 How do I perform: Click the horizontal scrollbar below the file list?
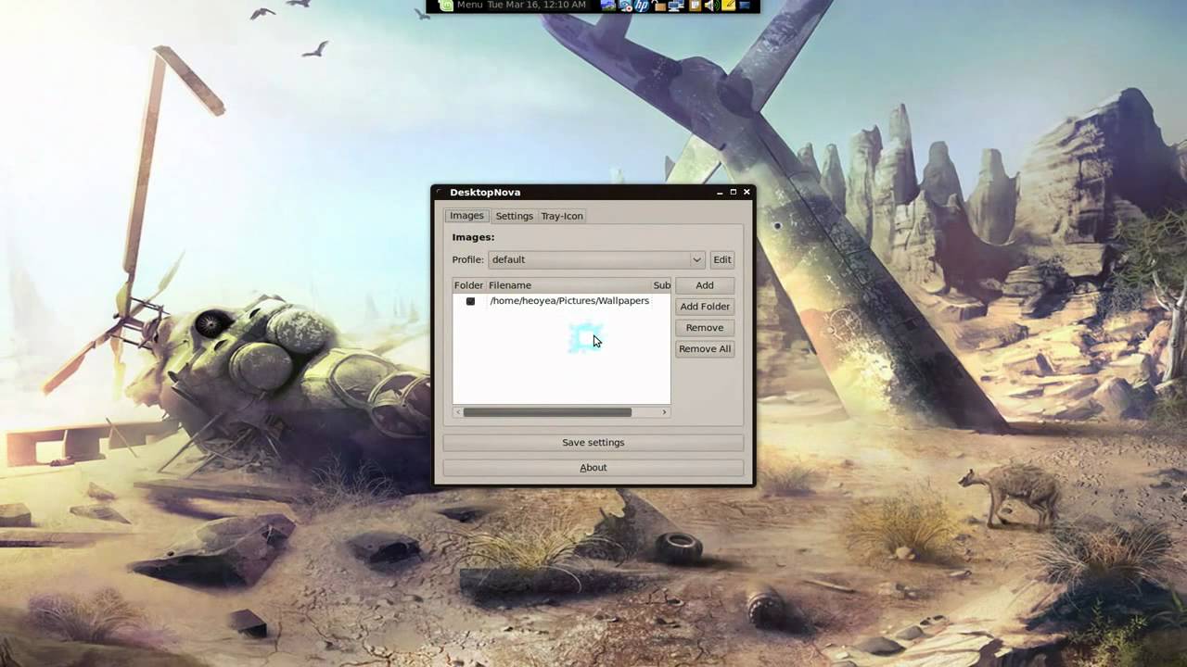(556, 412)
